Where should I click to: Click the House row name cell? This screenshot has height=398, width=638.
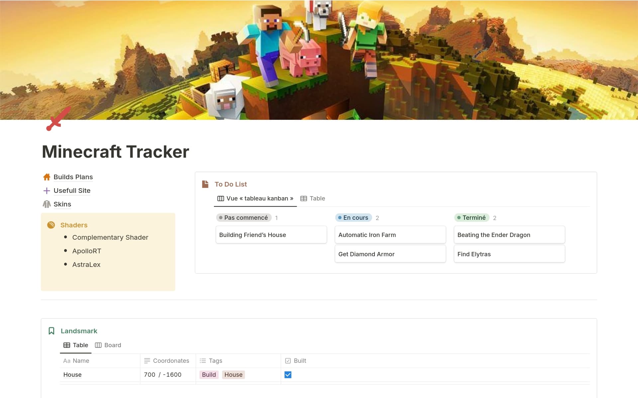click(100, 375)
